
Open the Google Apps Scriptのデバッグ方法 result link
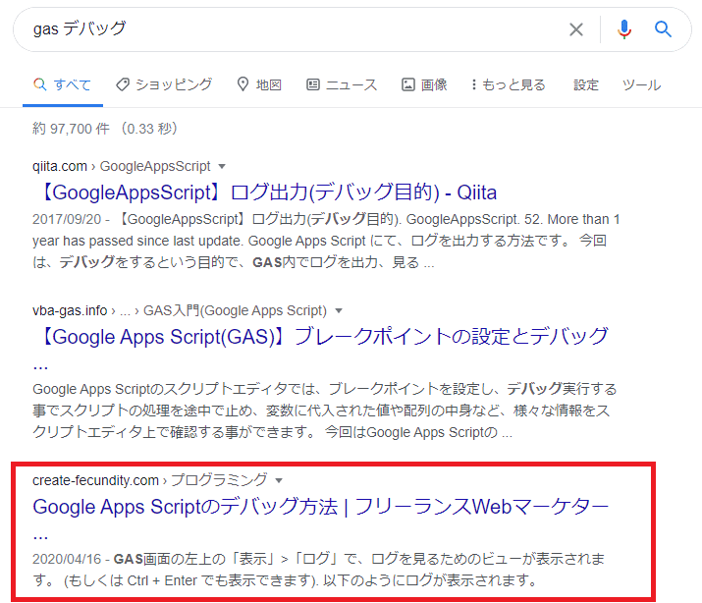pyautogui.click(x=320, y=508)
